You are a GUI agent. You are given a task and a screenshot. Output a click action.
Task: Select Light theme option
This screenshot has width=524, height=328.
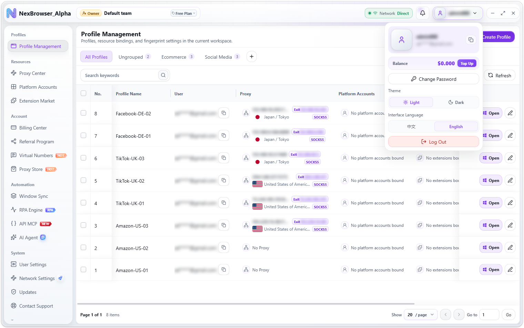(x=411, y=103)
